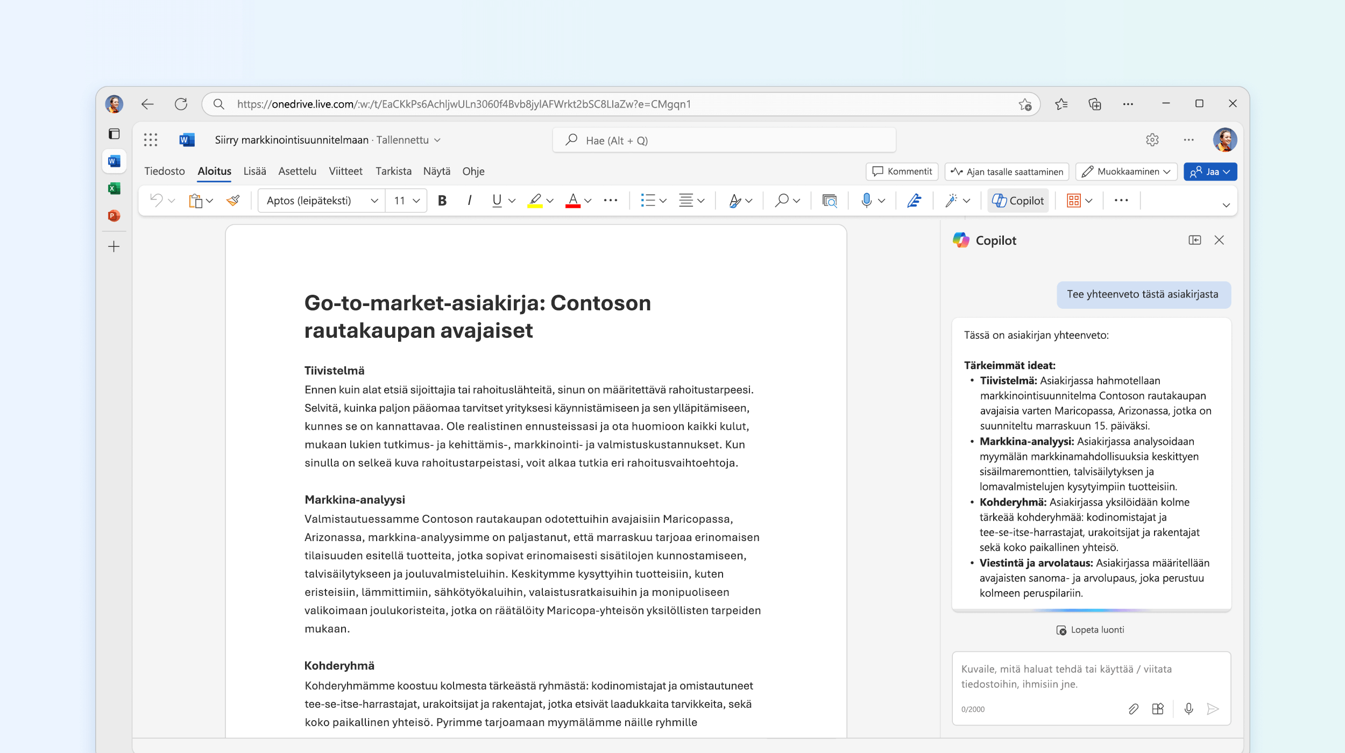Expand underline style dropdown arrow
Image resolution: width=1345 pixels, height=753 pixels.
512,201
